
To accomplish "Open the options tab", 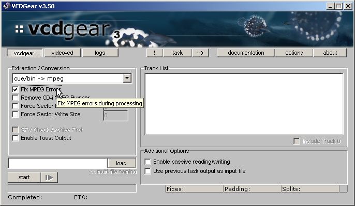I will [294, 53].
